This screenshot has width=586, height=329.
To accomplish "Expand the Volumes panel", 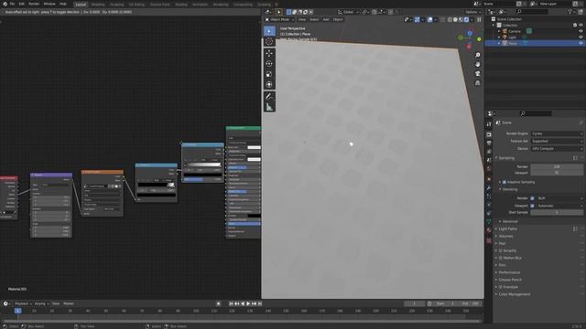I will pyautogui.click(x=505, y=236).
